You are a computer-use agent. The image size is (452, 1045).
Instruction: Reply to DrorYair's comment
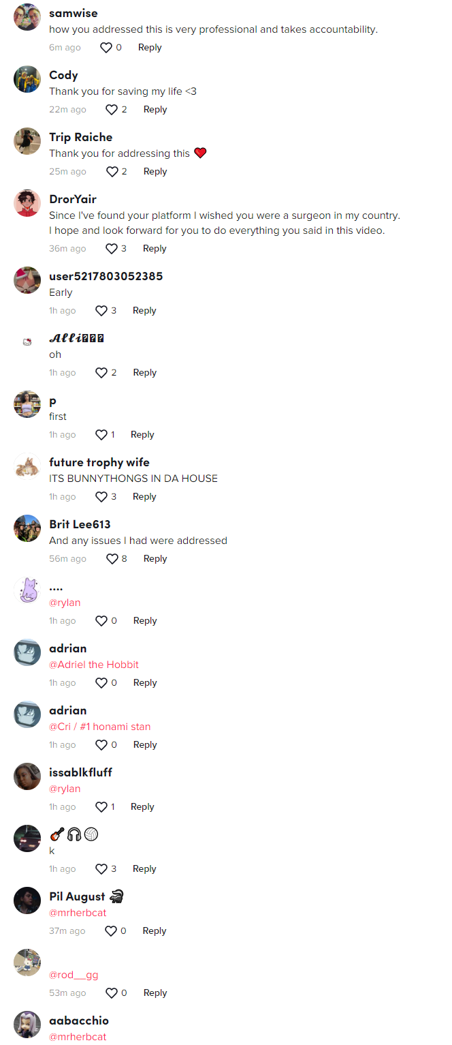pos(155,249)
